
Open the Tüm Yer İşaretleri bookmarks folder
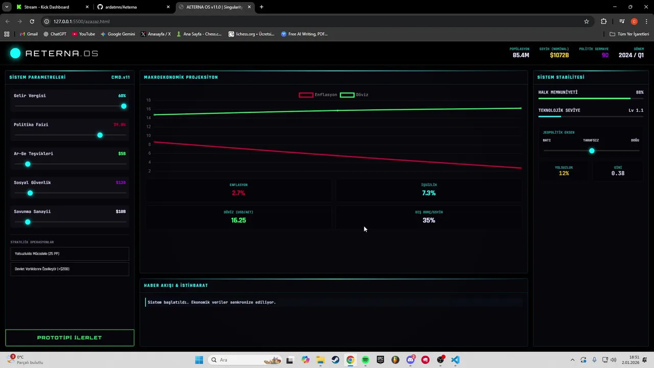click(629, 34)
